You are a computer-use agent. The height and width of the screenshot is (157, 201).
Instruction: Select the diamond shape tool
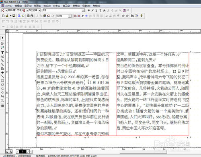(2, 92)
